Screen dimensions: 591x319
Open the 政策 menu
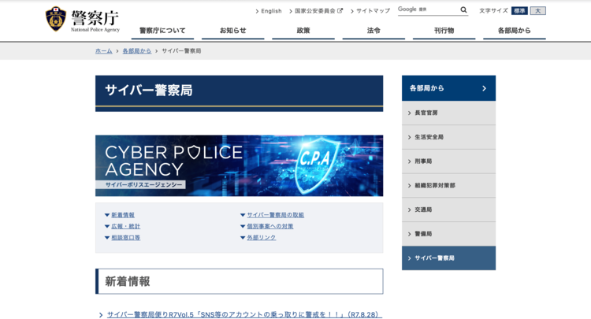point(303,31)
